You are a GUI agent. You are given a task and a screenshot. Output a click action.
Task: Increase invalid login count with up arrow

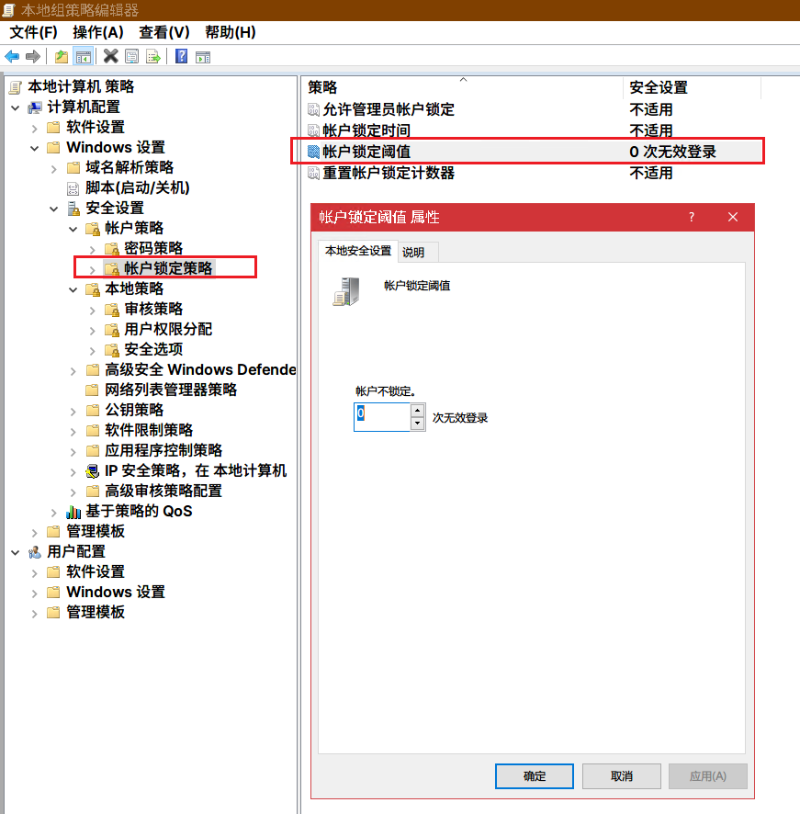point(417,411)
